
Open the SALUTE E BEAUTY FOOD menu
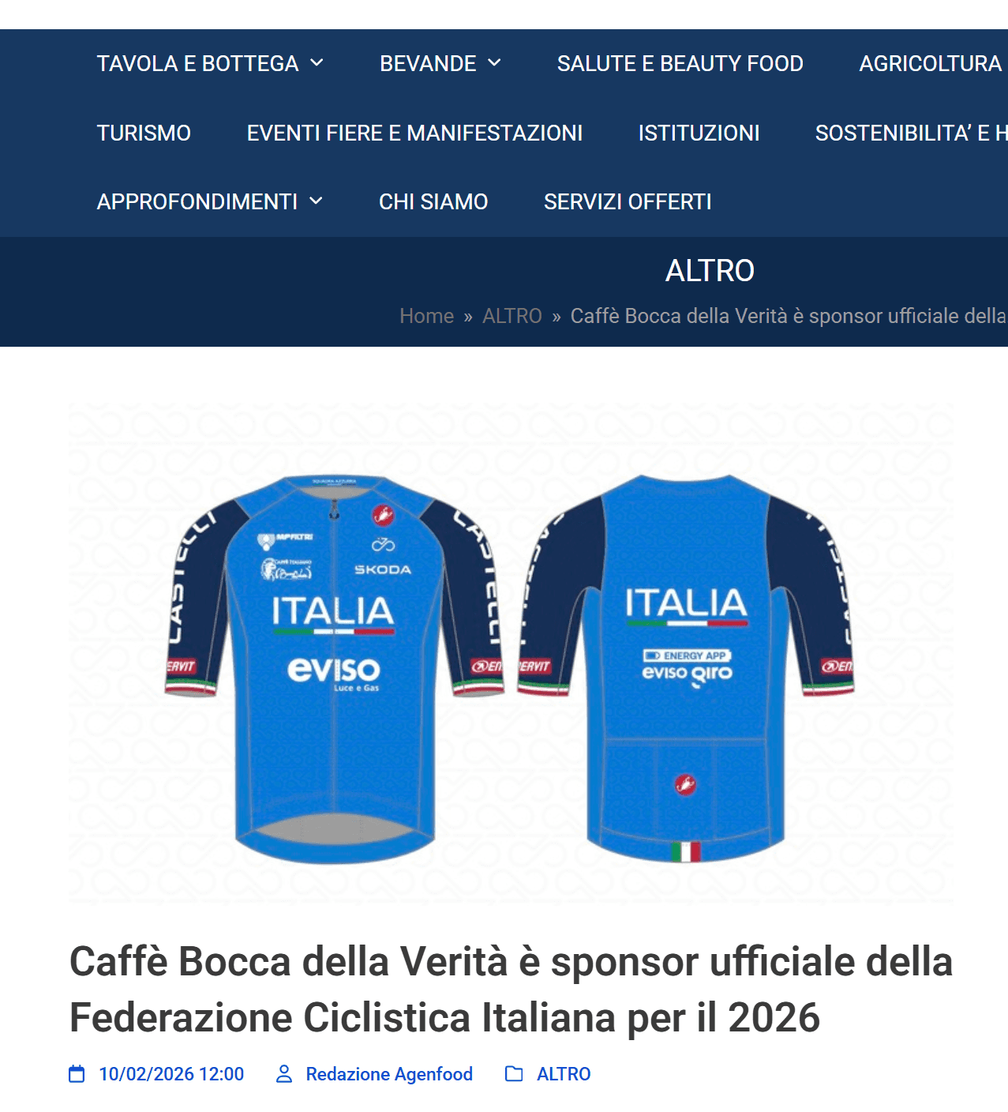pos(680,63)
